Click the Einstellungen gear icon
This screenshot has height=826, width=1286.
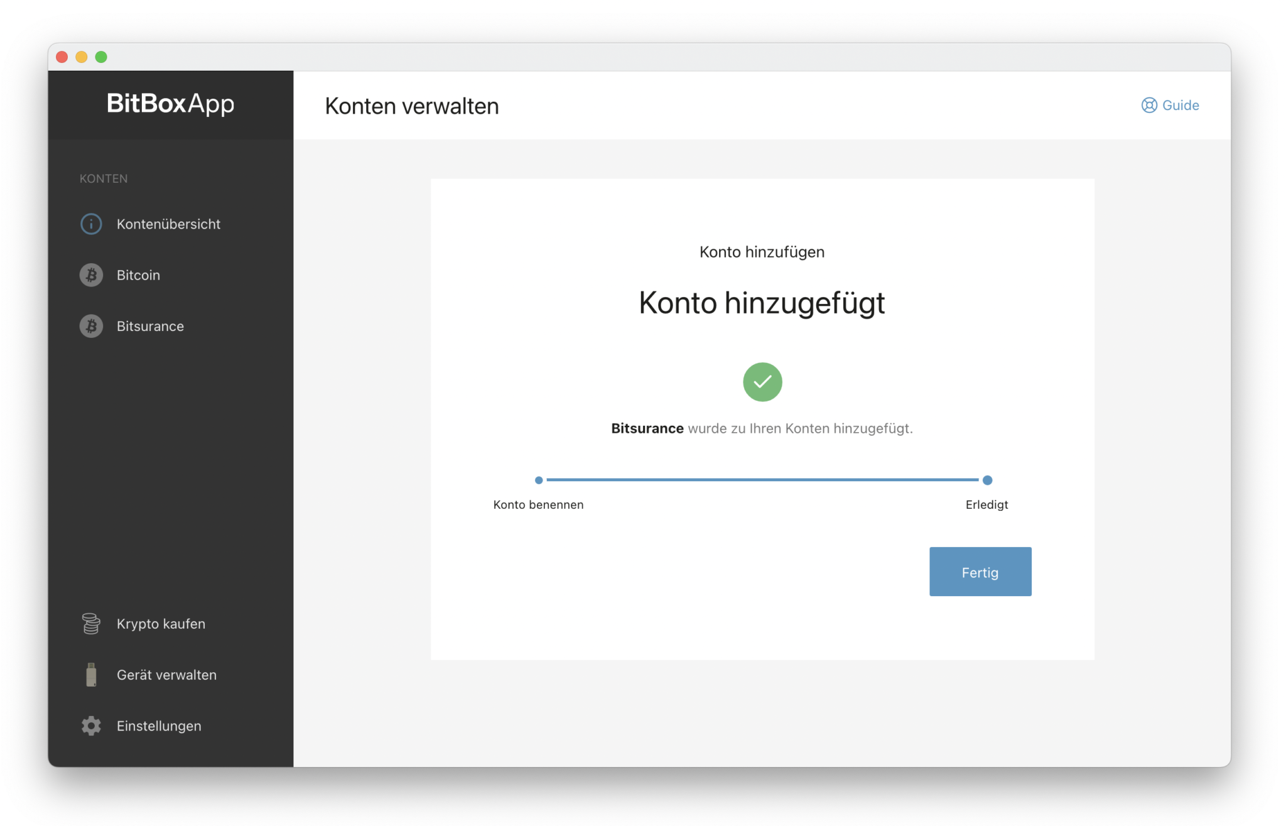point(91,725)
